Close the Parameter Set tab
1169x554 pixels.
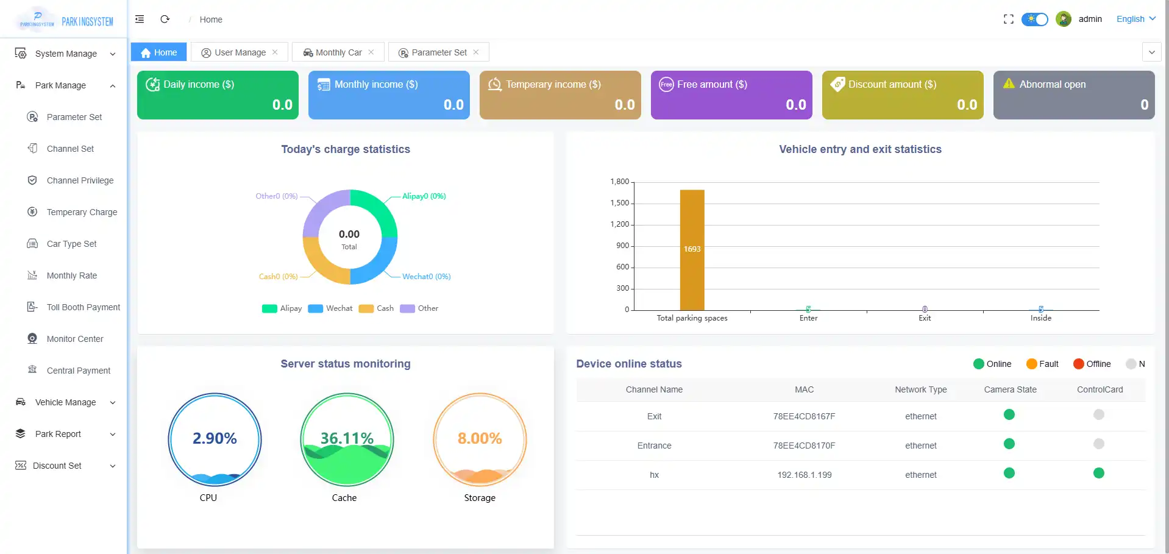pyautogui.click(x=476, y=52)
